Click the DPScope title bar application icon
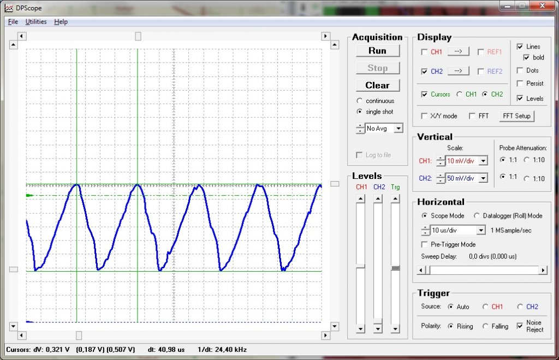 point(9,8)
